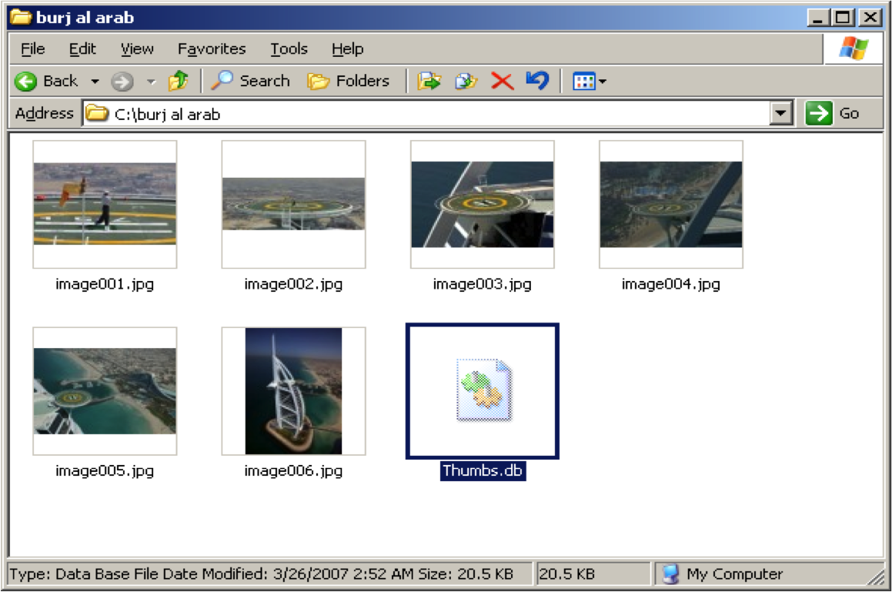Click the Back navigation arrow icon
892x592 pixels.
coord(26,81)
